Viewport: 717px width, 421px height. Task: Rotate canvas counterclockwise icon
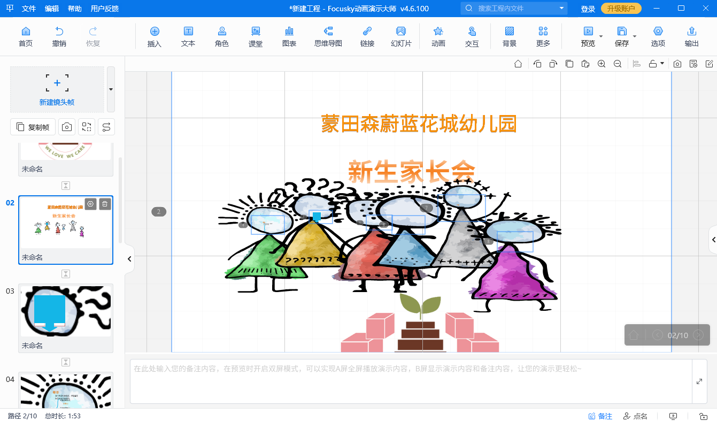537,64
